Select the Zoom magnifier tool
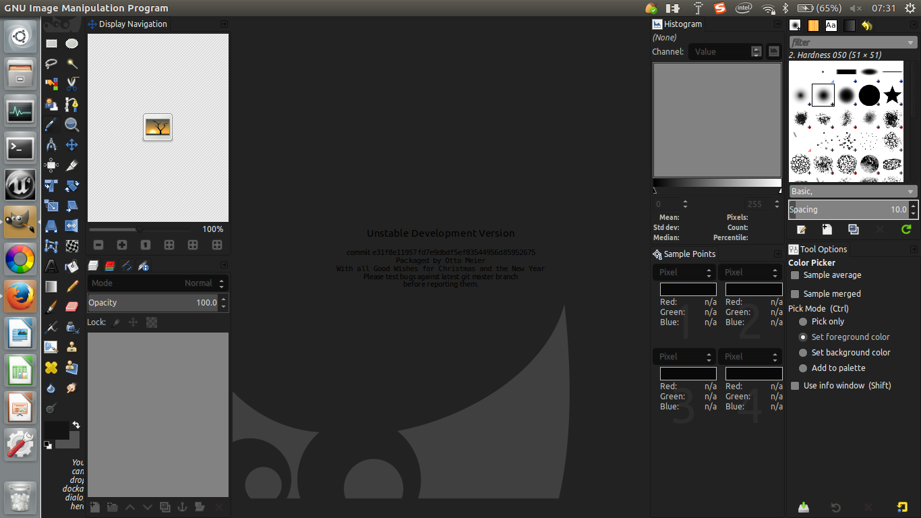This screenshot has height=518, width=921. (x=71, y=125)
